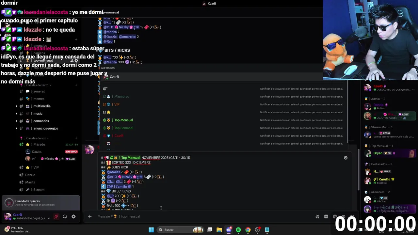Select the VIP role mention
418x235 pixels.
point(223,104)
